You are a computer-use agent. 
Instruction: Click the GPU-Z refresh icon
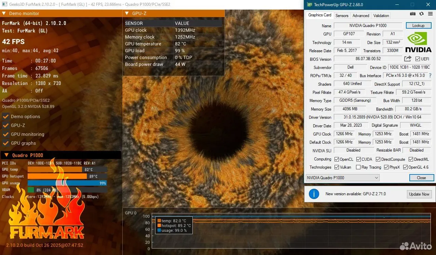421,14
